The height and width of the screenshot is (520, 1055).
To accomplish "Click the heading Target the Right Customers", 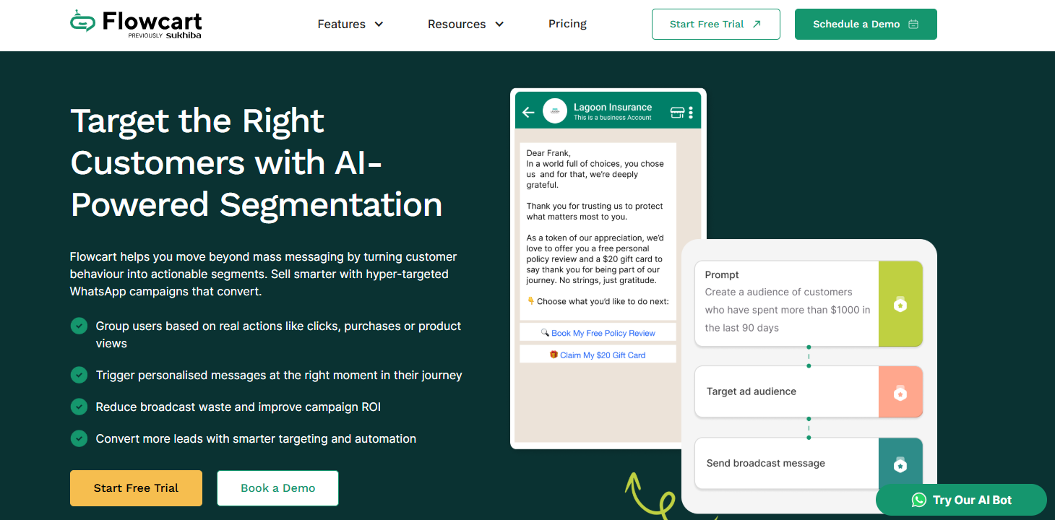I will point(257,162).
